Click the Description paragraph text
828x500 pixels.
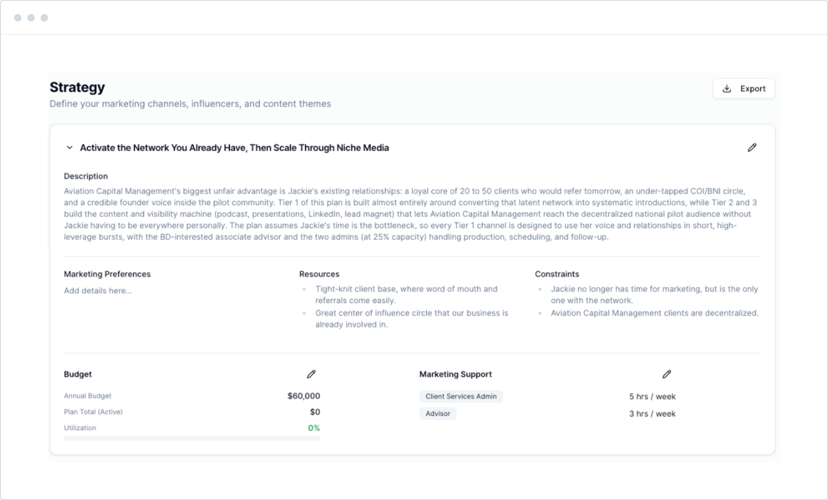pos(410,214)
